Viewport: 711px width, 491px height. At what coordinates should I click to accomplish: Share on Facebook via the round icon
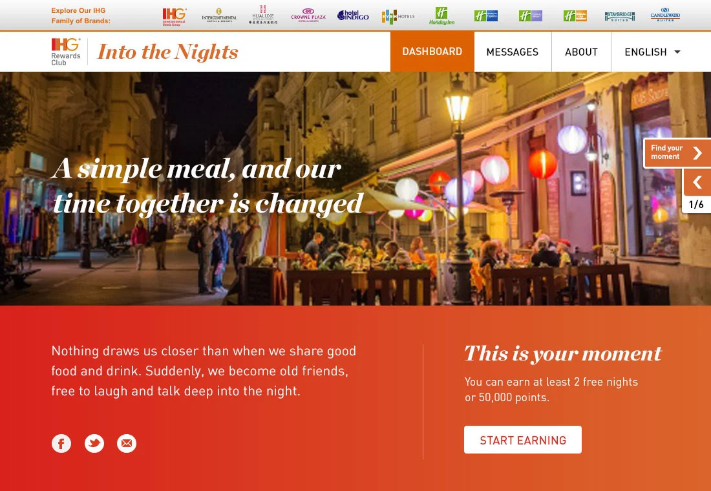click(x=61, y=443)
